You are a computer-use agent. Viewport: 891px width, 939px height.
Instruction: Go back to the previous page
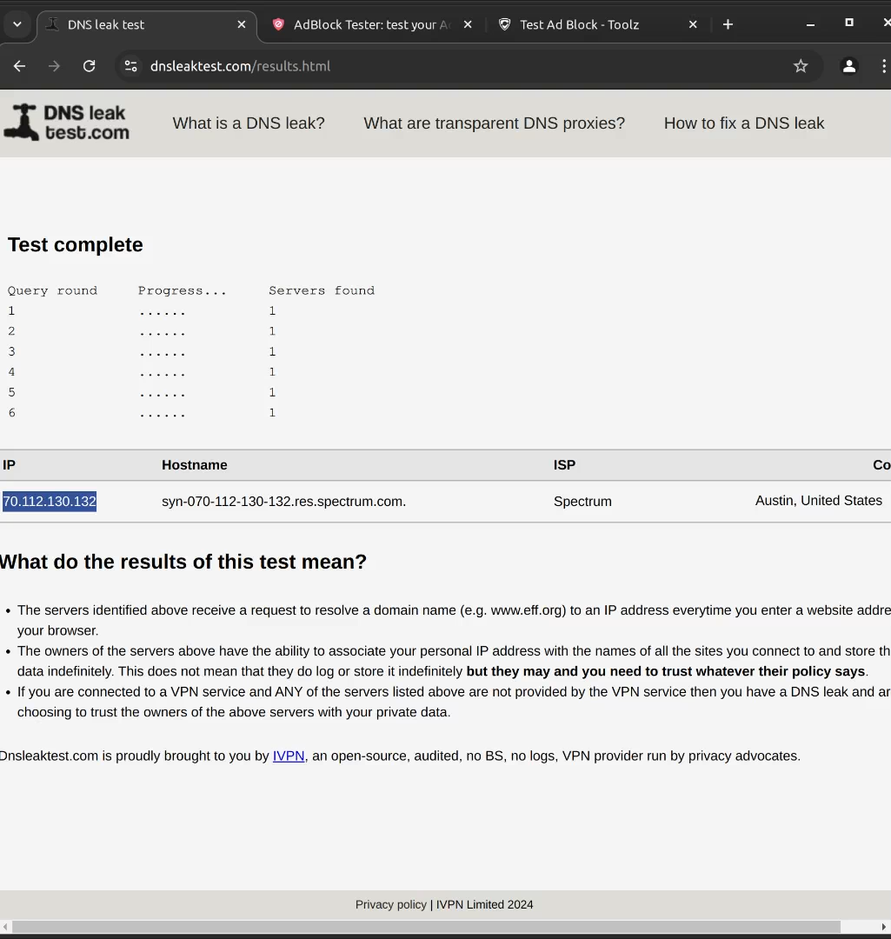[x=19, y=66]
